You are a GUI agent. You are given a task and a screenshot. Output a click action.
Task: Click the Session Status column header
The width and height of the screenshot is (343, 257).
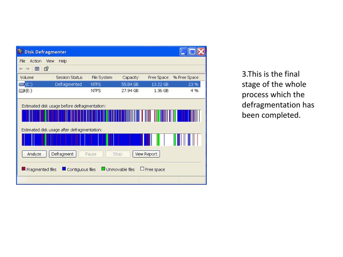(x=71, y=77)
